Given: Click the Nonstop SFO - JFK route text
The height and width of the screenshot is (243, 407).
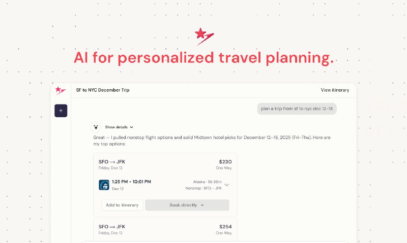Looking at the screenshot, I should tap(203, 188).
